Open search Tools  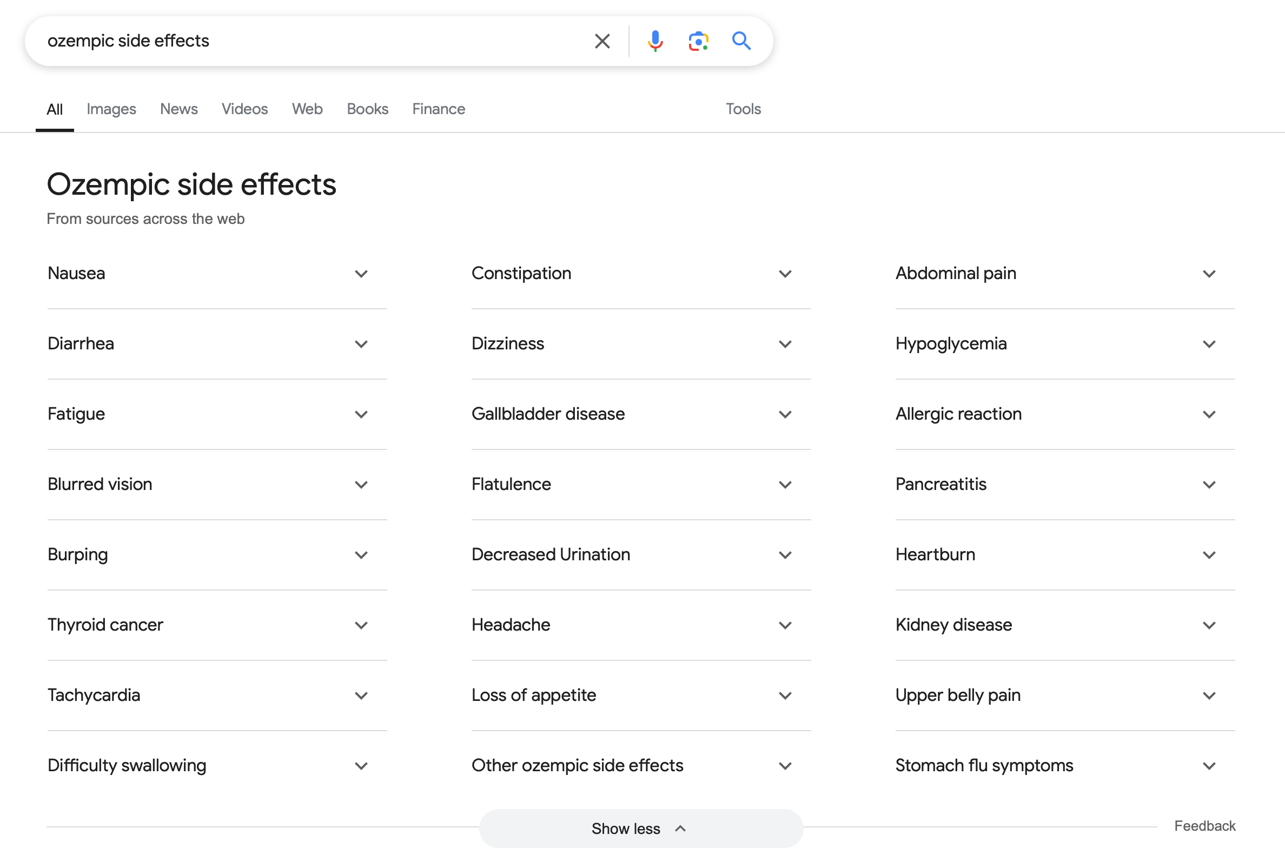[x=744, y=109]
